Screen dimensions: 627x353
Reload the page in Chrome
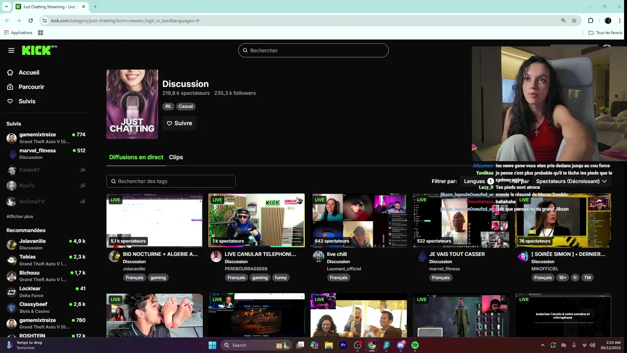(x=30, y=21)
